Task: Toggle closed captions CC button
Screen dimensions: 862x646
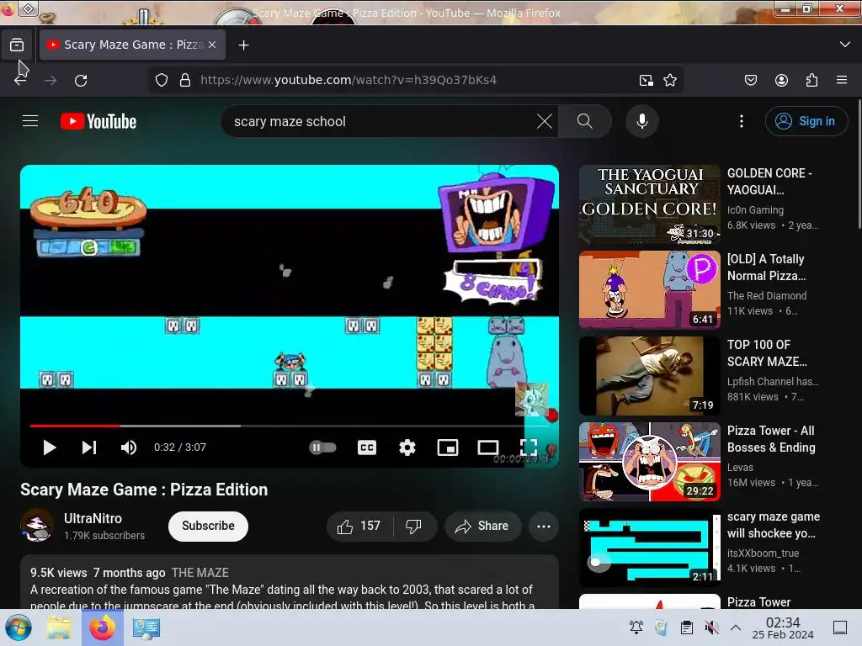Action: pos(367,447)
